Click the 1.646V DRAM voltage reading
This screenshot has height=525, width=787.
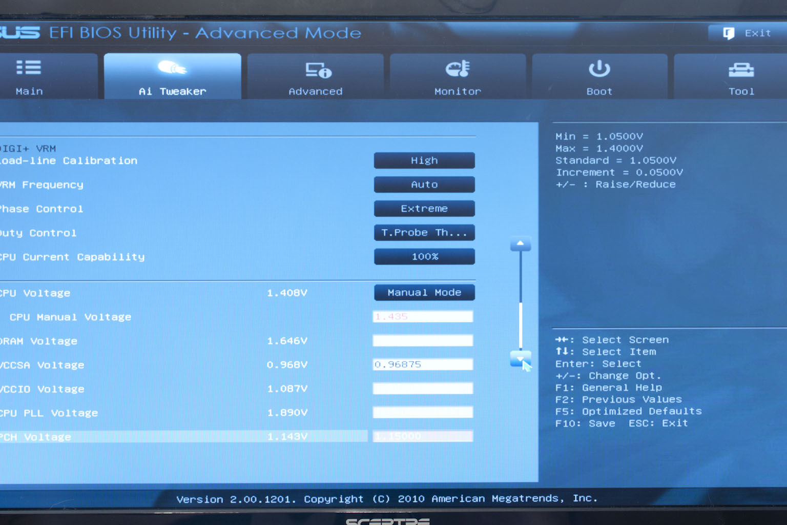tap(287, 340)
